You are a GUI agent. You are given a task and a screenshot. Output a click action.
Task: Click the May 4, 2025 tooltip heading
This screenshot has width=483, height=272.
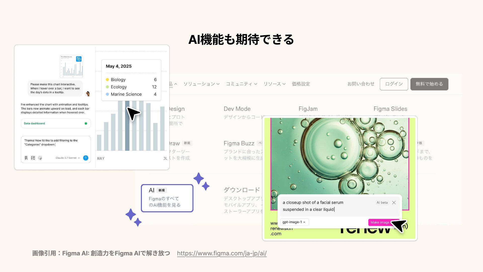click(119, 66)
